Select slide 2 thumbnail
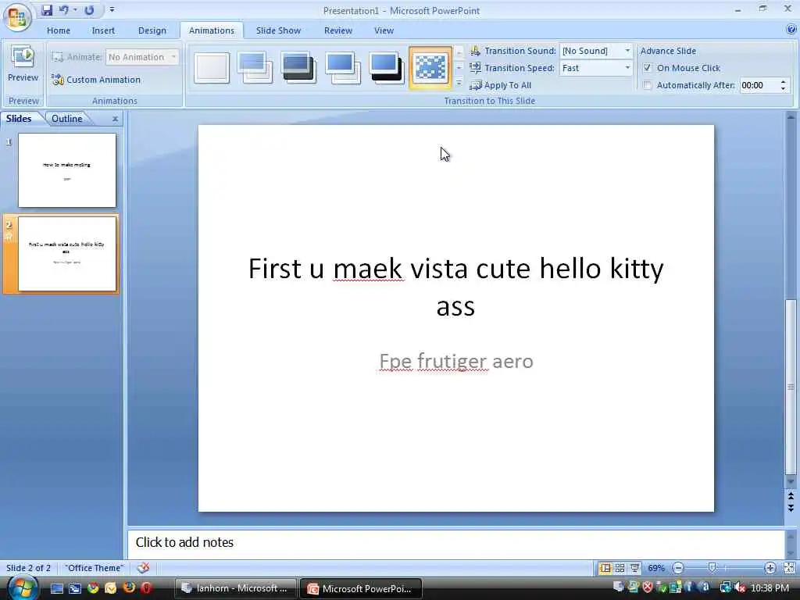The height and width of the screenshot is (600, 800). [x=67, y=254]
